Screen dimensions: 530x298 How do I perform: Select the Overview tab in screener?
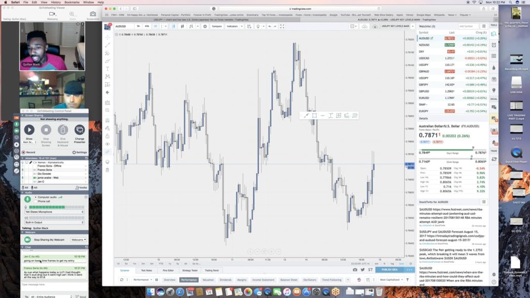[170, 280]
